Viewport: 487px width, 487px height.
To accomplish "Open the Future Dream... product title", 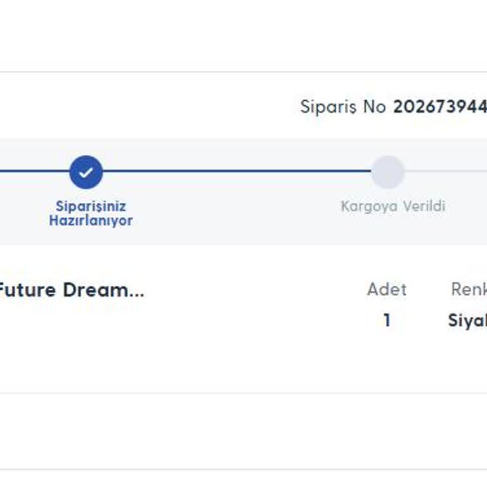I will tap(72, 290).
